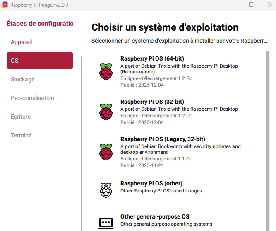This screenshot has width=276, height=231.
Task: Click the outlined raspberry icon for Raspberry Pi OS (other)
Action: click(106, 190)
